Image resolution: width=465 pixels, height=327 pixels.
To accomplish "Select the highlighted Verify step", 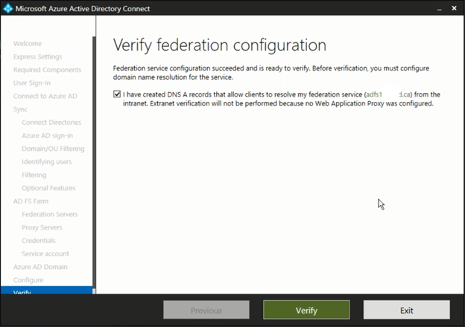I will [x=46, y=291].
